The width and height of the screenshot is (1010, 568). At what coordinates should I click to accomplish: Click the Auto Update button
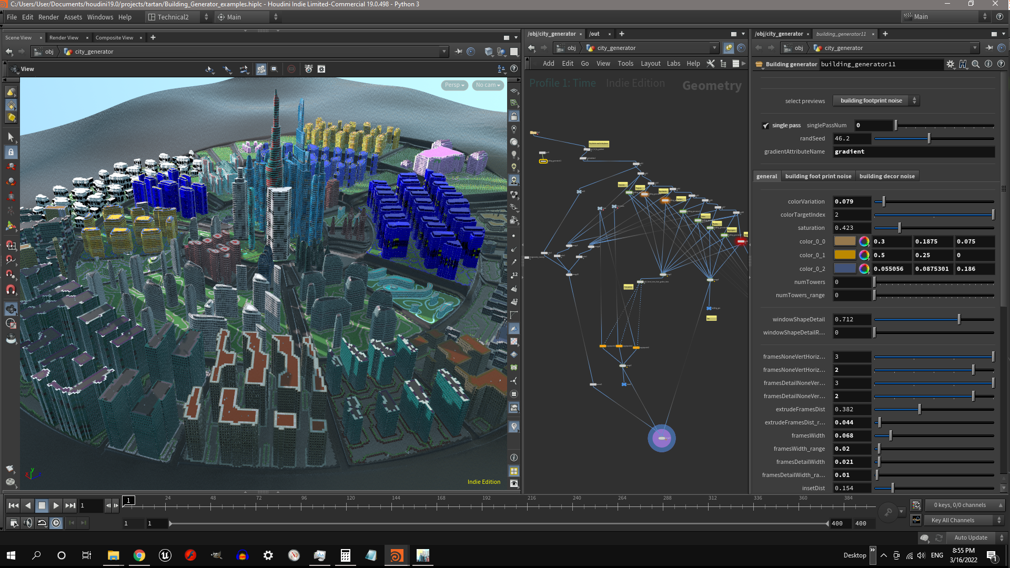pos(971,537)
